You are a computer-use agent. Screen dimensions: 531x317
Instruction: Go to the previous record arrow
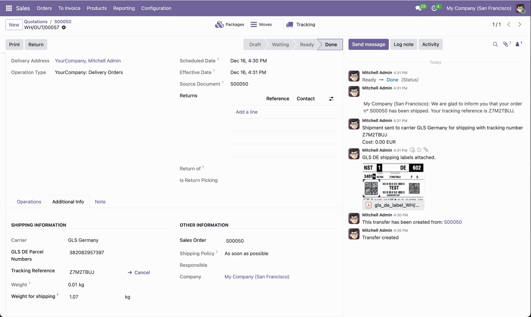click(509, 24)
